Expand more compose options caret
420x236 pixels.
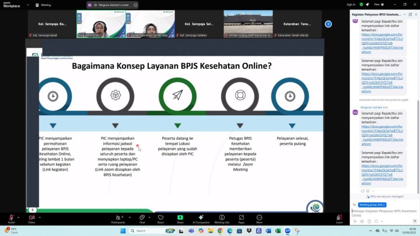[381, 221]
